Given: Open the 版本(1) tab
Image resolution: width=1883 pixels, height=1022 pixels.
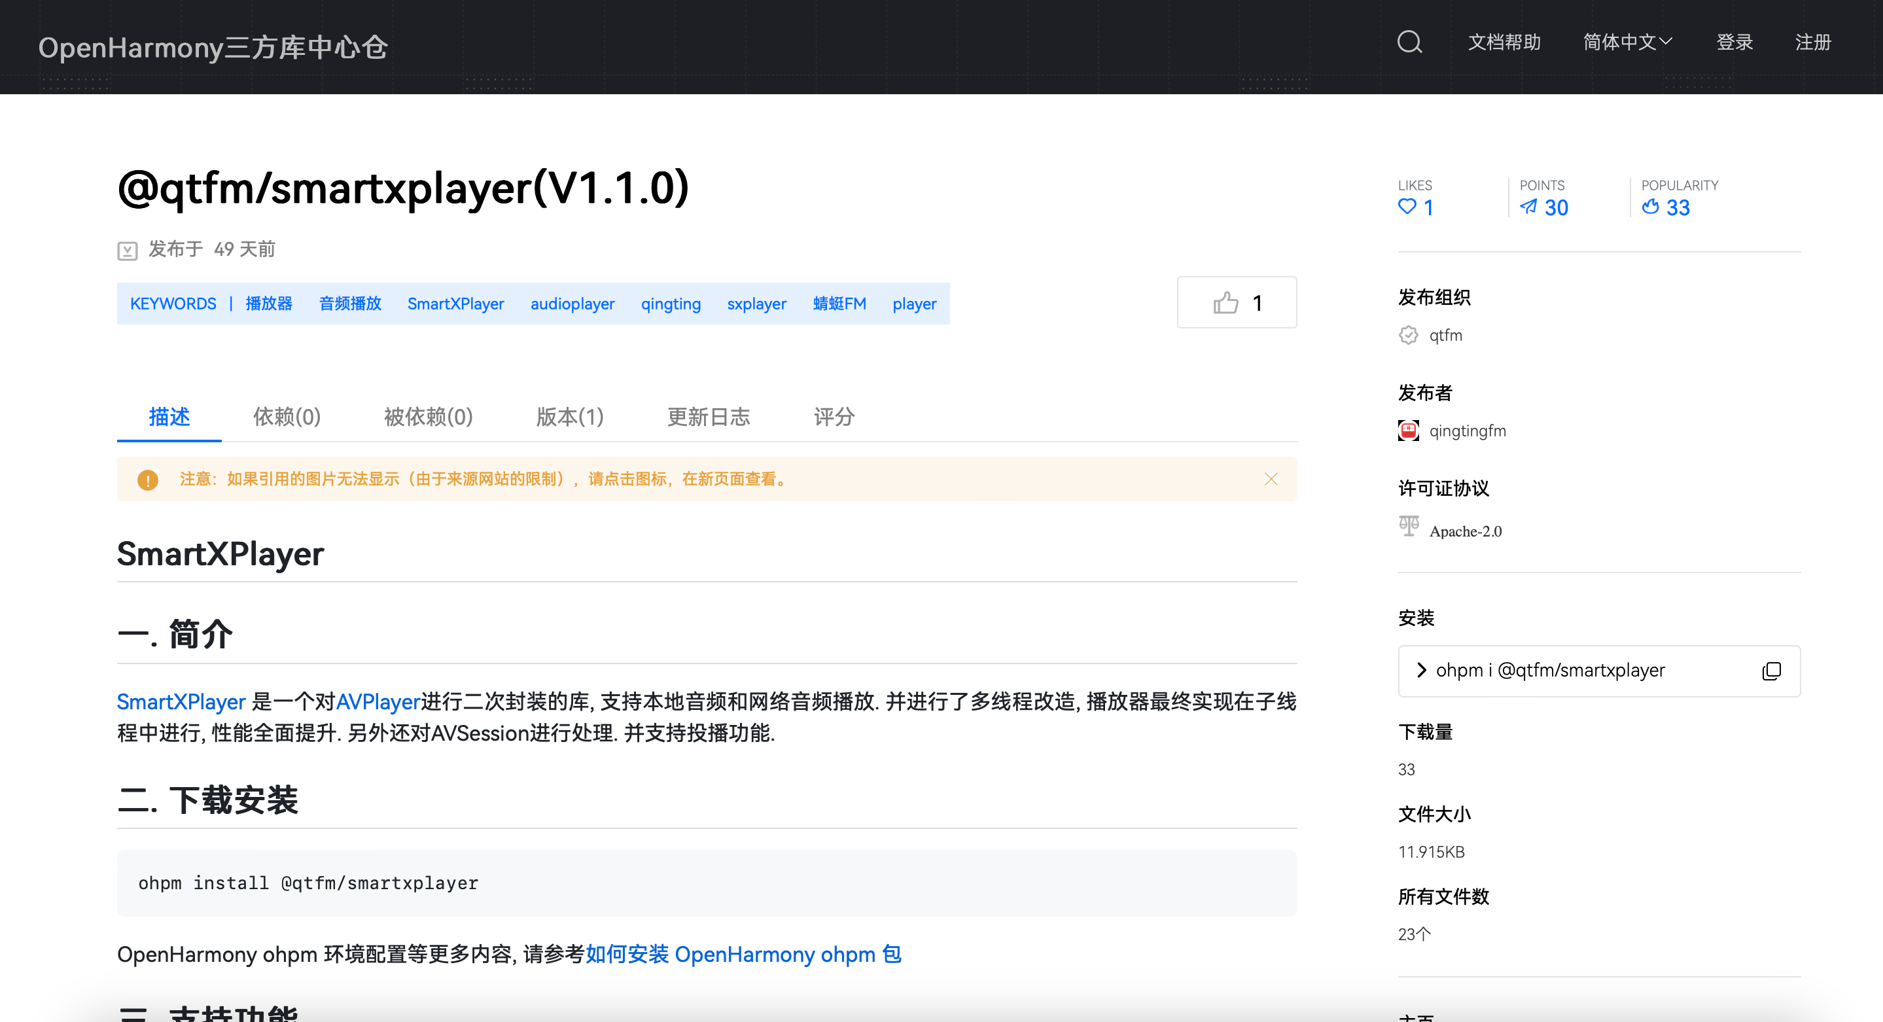Looking at the screenshot, I should [x=569, y=417].
